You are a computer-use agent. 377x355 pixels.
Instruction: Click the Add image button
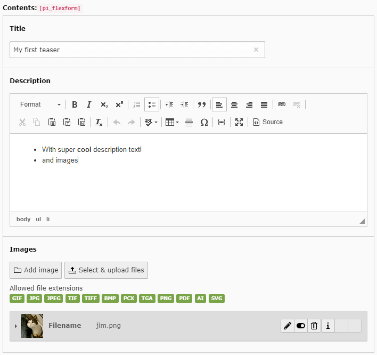click(36, 270)
